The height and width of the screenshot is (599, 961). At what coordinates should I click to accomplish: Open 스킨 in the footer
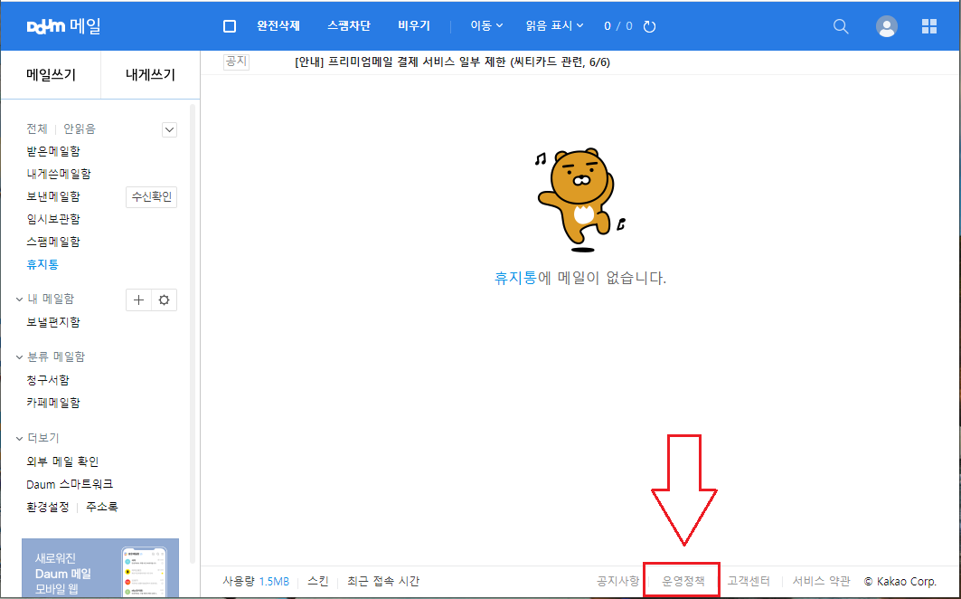click(318, 581)
